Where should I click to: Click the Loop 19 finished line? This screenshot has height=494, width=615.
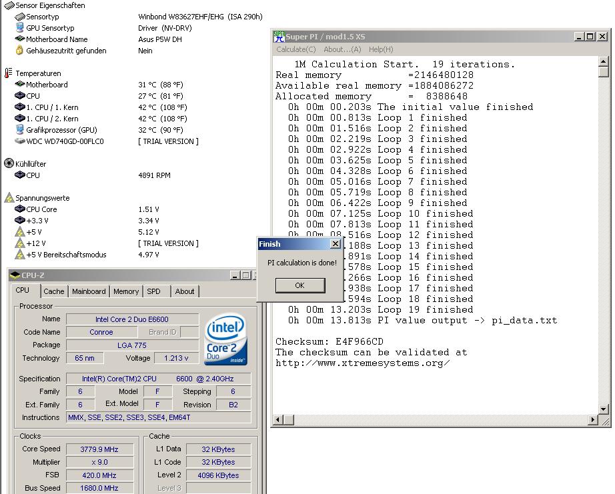380,310
